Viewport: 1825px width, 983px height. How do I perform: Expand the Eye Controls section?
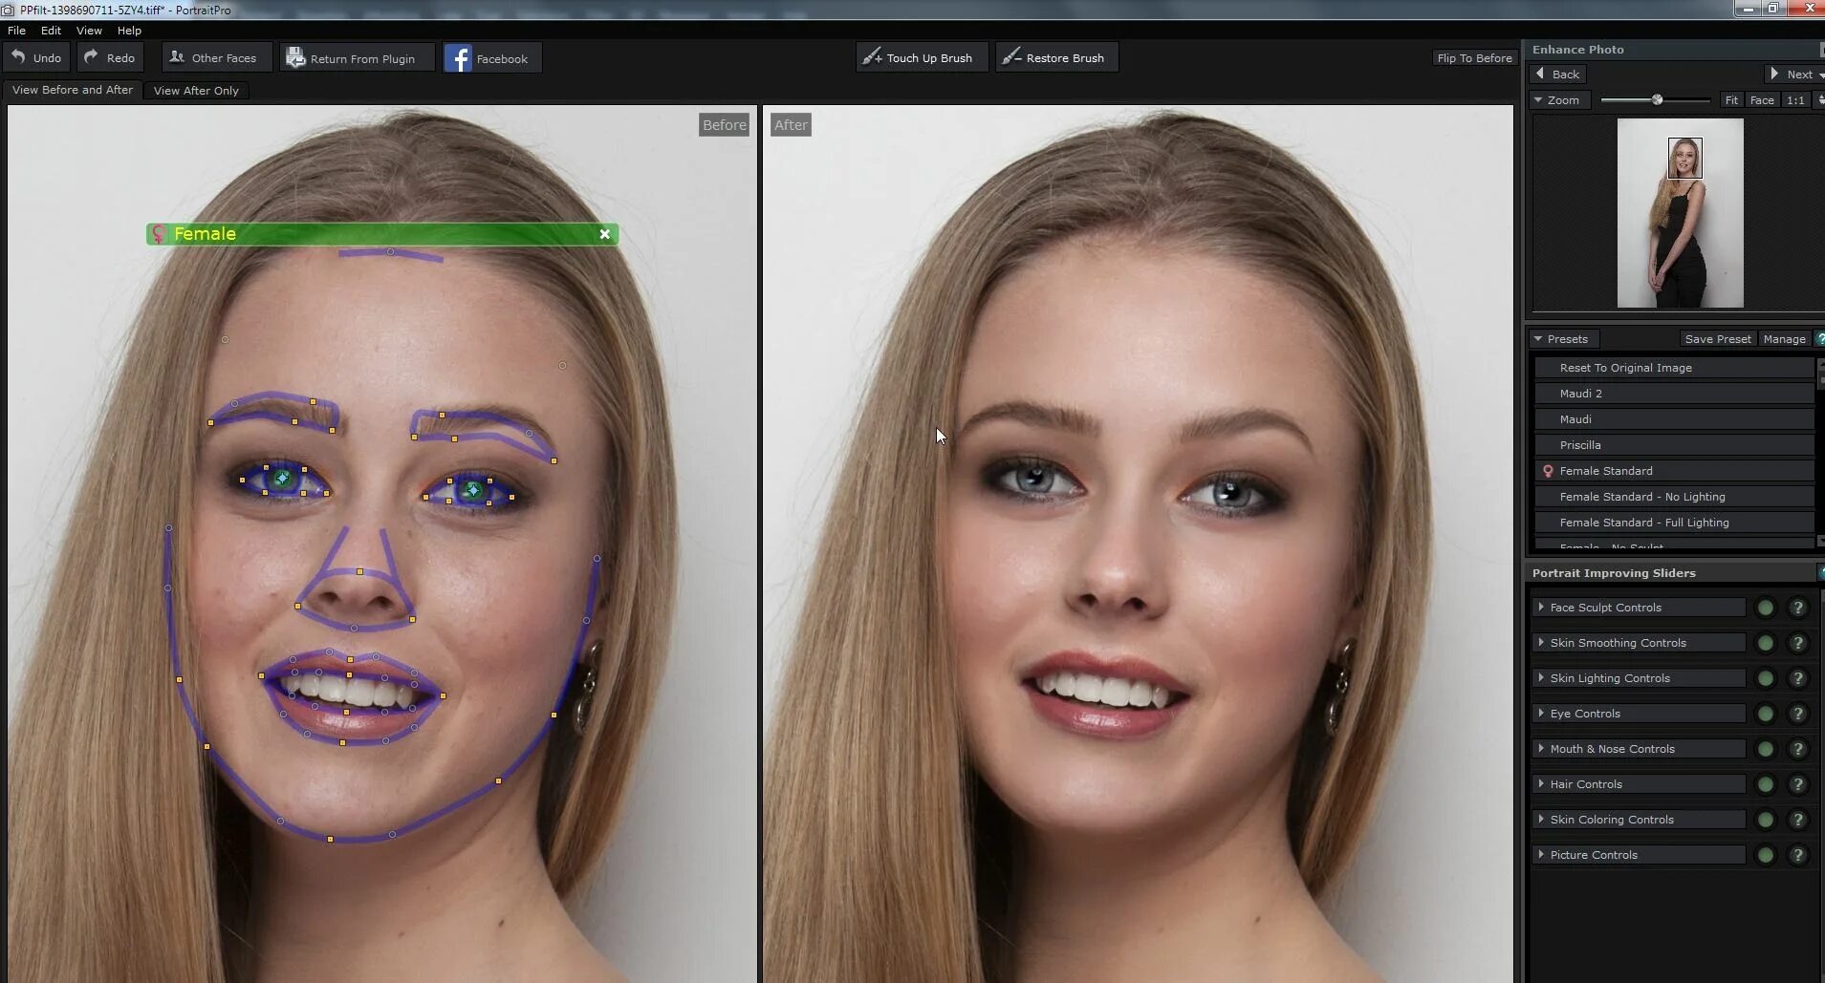[x=1640, y=714]
